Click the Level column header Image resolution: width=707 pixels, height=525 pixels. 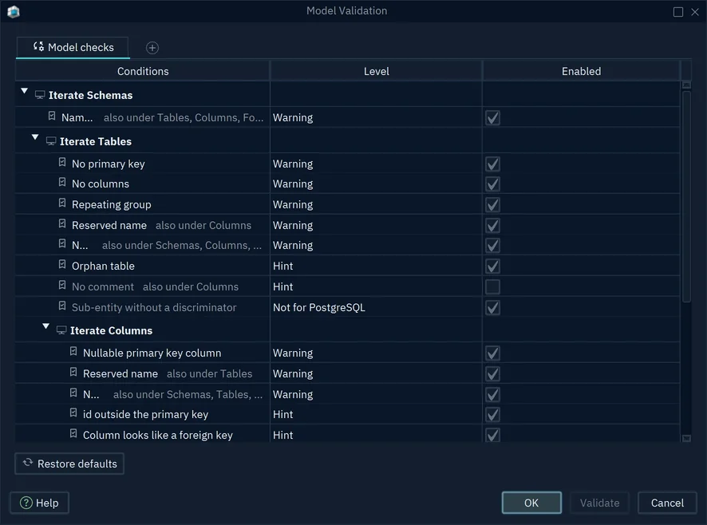(x=376, y=71)
